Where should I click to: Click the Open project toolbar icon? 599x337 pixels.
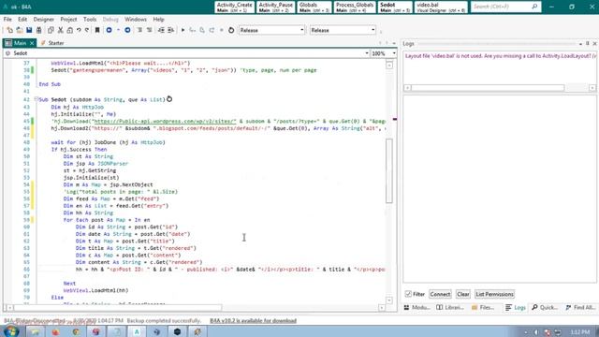click(x=19, y=30)
